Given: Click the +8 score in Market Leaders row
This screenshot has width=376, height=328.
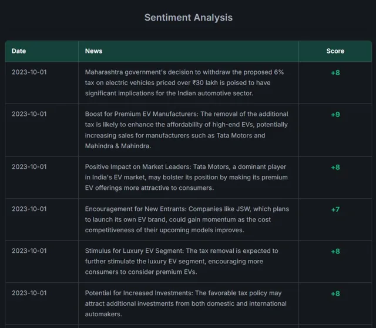Looking at the screenshot, I should coord(335,167).
